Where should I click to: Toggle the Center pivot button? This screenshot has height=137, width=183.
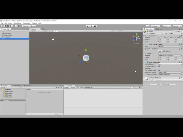tap(25, 26)
